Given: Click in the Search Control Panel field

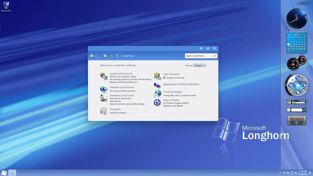Looking at the screenshot, I should (201, 56).
